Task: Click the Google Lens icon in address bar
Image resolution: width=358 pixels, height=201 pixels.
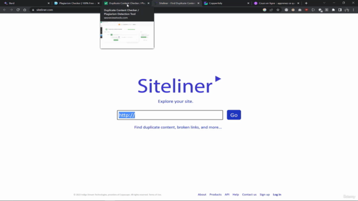Action: click(x=265, y=10)
